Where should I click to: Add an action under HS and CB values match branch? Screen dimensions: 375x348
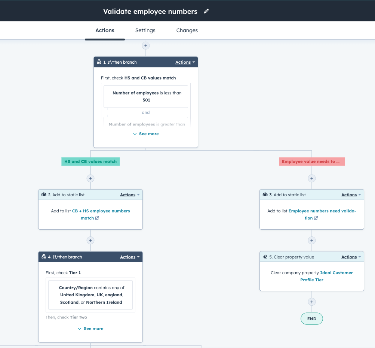click(x=90, y=178)
